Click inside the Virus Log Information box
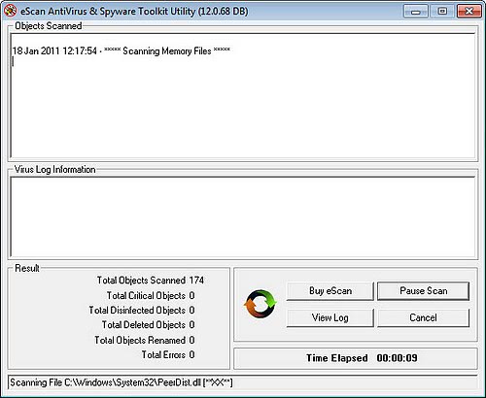 tap(243, 216)
